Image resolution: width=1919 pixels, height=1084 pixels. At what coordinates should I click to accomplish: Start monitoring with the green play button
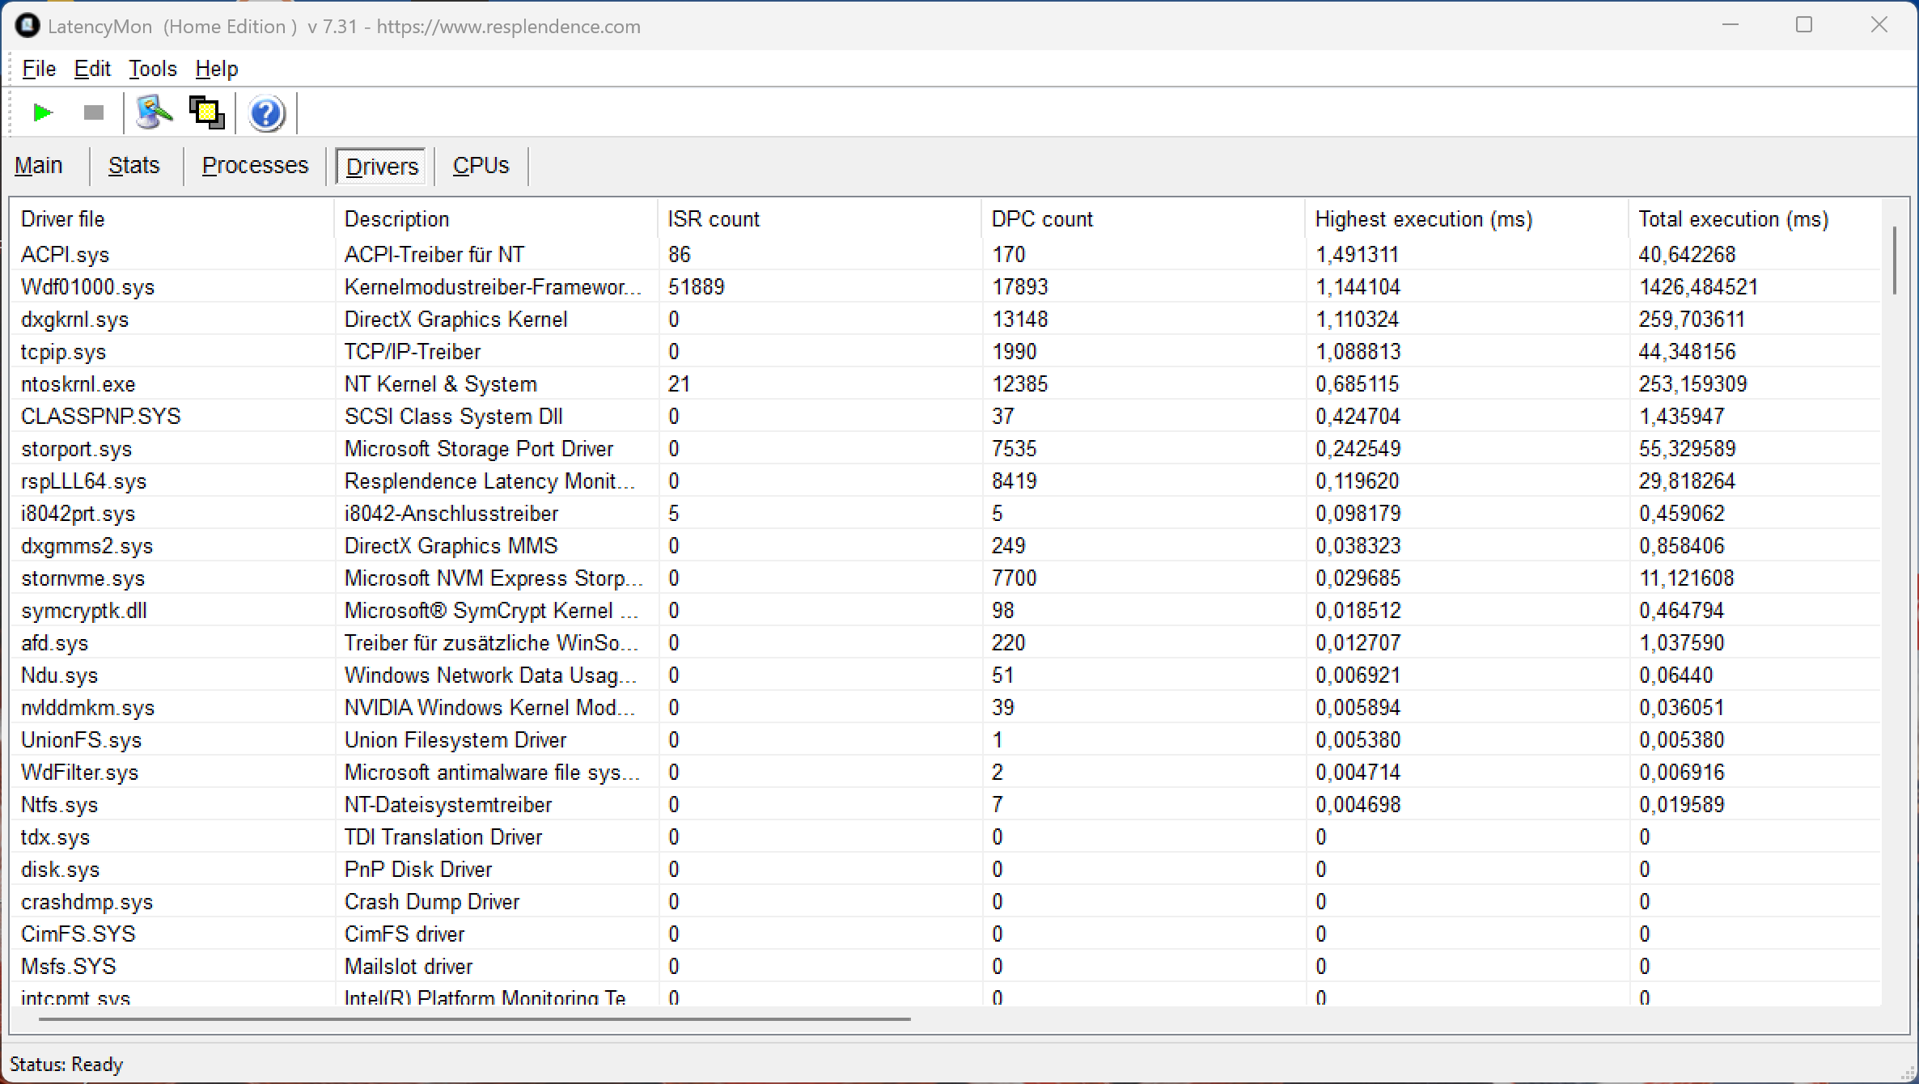coord(43,112)
